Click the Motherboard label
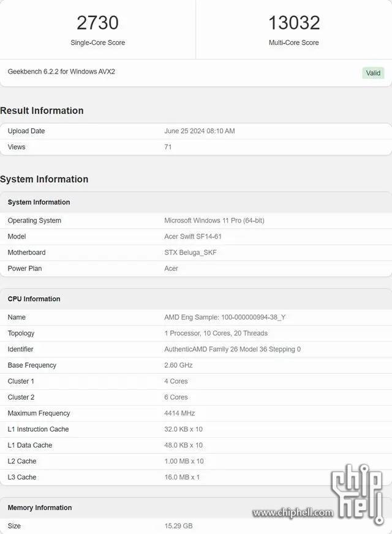This screenshot has height=534, width=392. click(26, 253)
